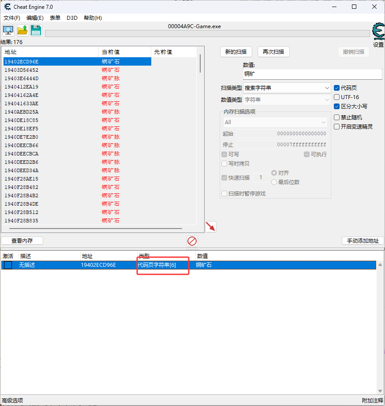Select the 对齐 radio button
Viewport: 385px width, 406px height.
click(x=274, y=173)
